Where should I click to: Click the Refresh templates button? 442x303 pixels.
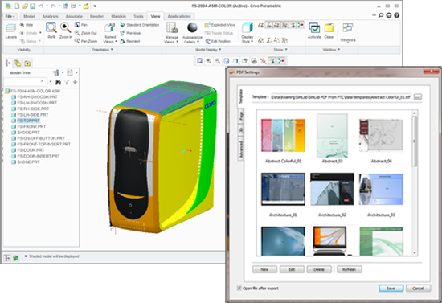(349, 269)
